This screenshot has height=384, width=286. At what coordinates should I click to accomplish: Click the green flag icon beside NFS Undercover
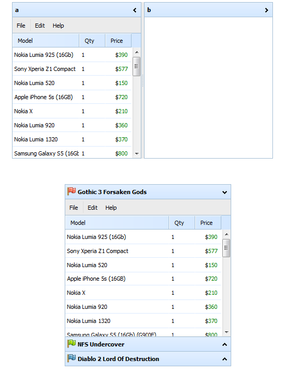71,344
